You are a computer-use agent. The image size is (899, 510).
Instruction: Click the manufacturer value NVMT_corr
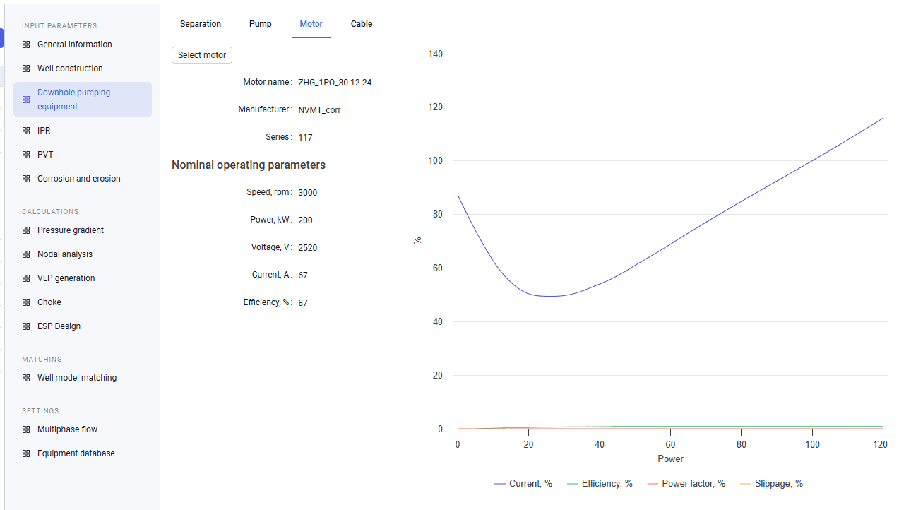click(x=319, y=110)
